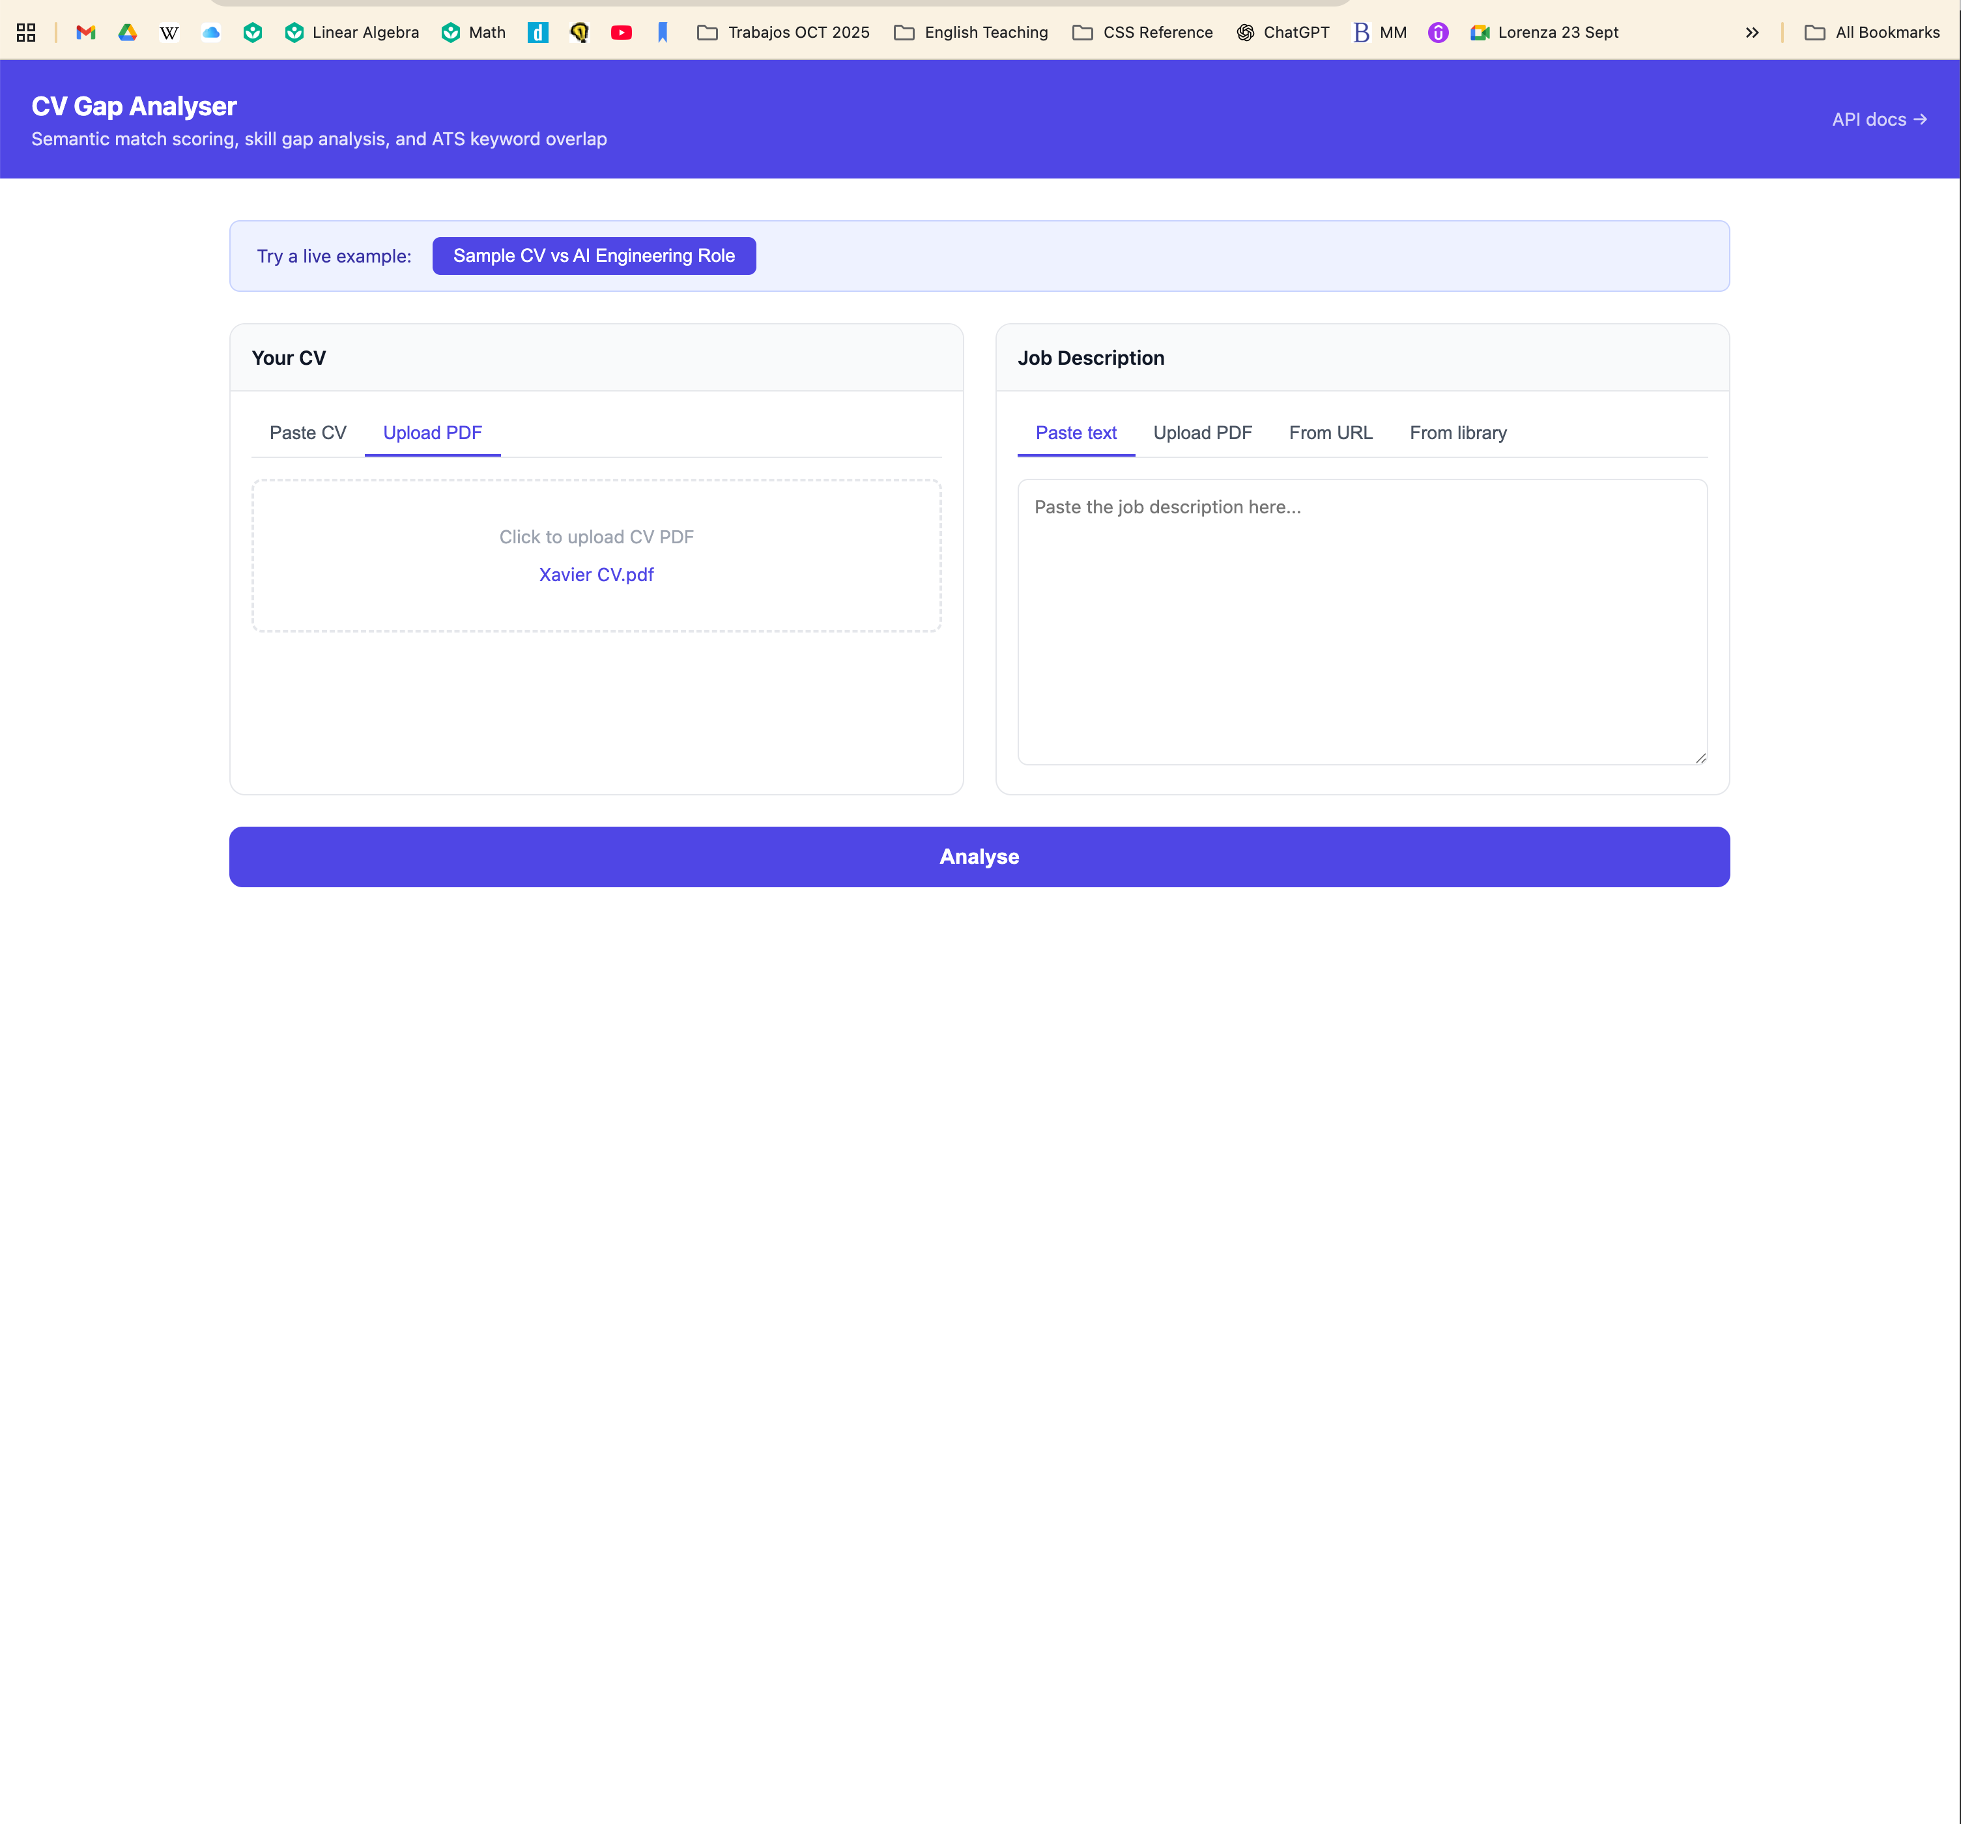Click the Job Description panel heading
The width and height of the screenshot is (1961, 1824).
pyautogui.click(x=1091, y=358)
